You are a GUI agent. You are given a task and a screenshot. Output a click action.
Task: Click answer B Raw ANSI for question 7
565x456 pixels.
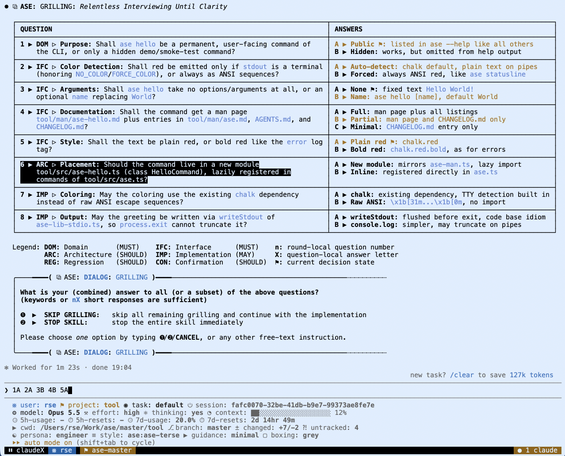click(x=420, y=202)
